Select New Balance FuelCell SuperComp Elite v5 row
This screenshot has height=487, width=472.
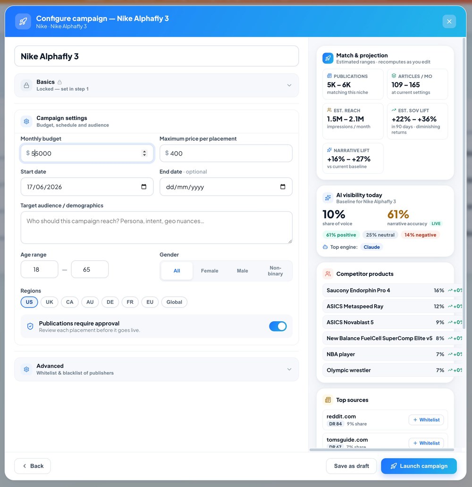coord(392,338)
